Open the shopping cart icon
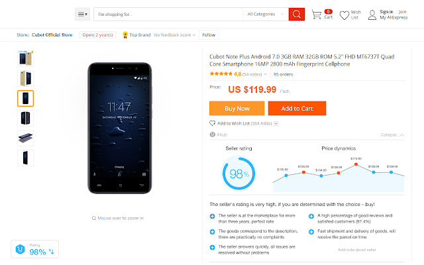424x265 pixels. tap(316, 15)
